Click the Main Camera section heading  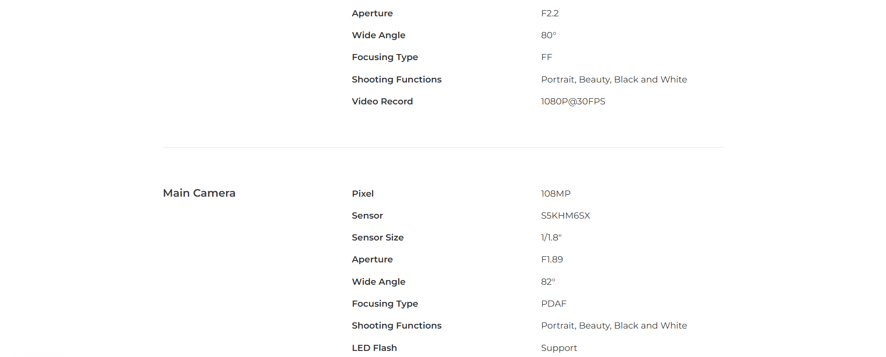coord(199,193)
